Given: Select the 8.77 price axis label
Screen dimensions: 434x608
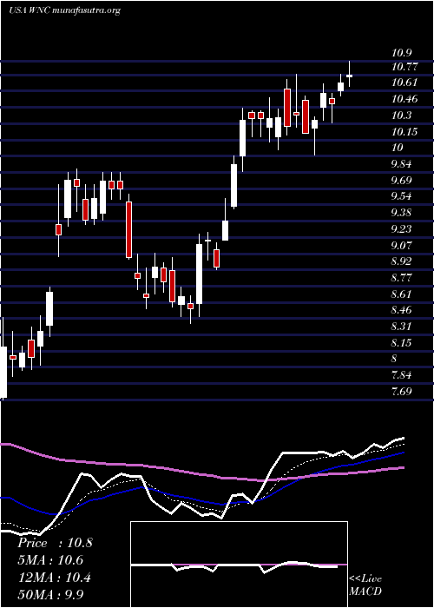Looking at the screenshot, I should 401,278.
